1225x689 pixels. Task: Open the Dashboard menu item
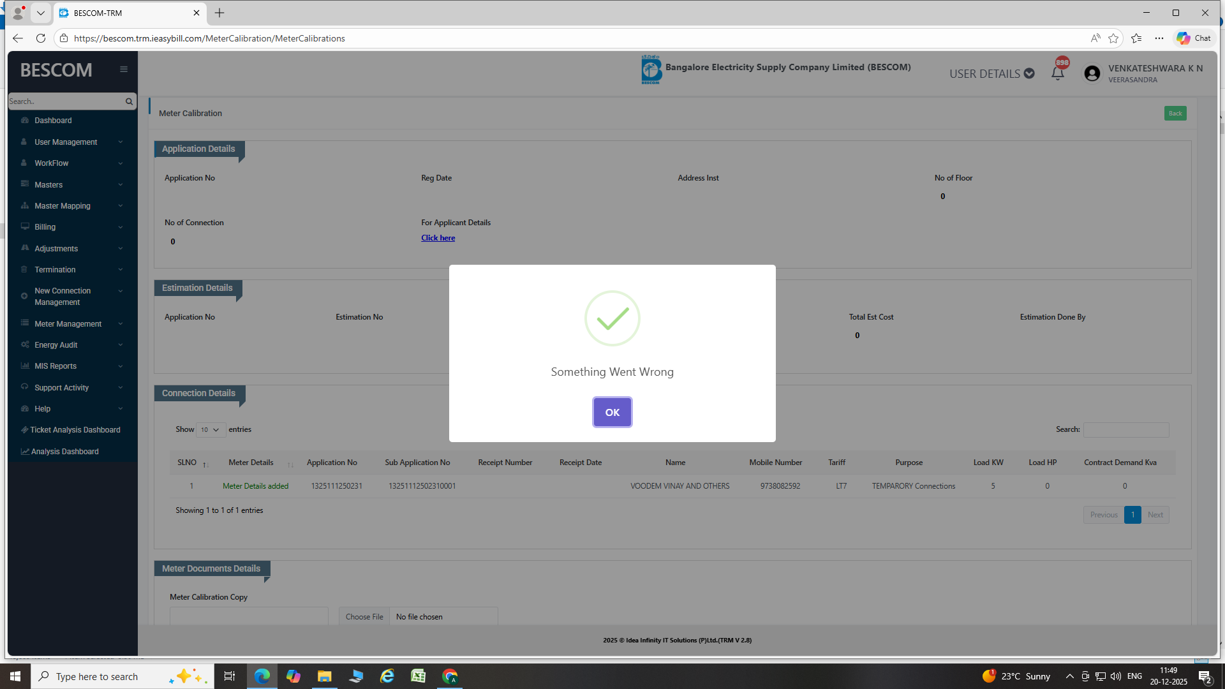pos(53,121)
